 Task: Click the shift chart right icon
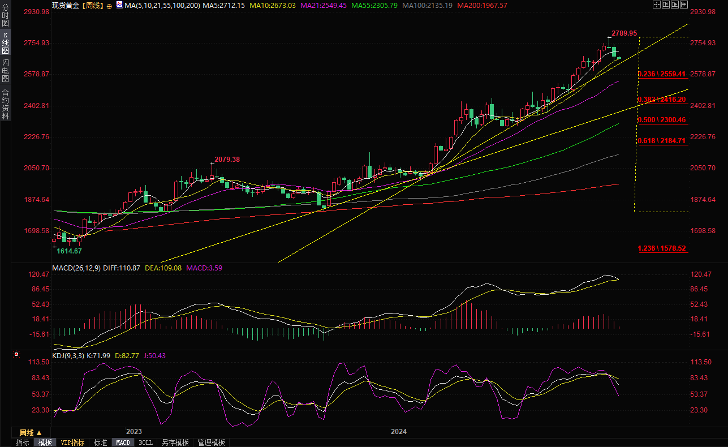point(684,5)
